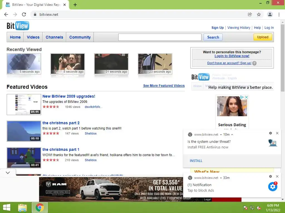The height and width of the screenshot is (213, 285).
Task: Go to the Home tab
Action: (15, 37)
